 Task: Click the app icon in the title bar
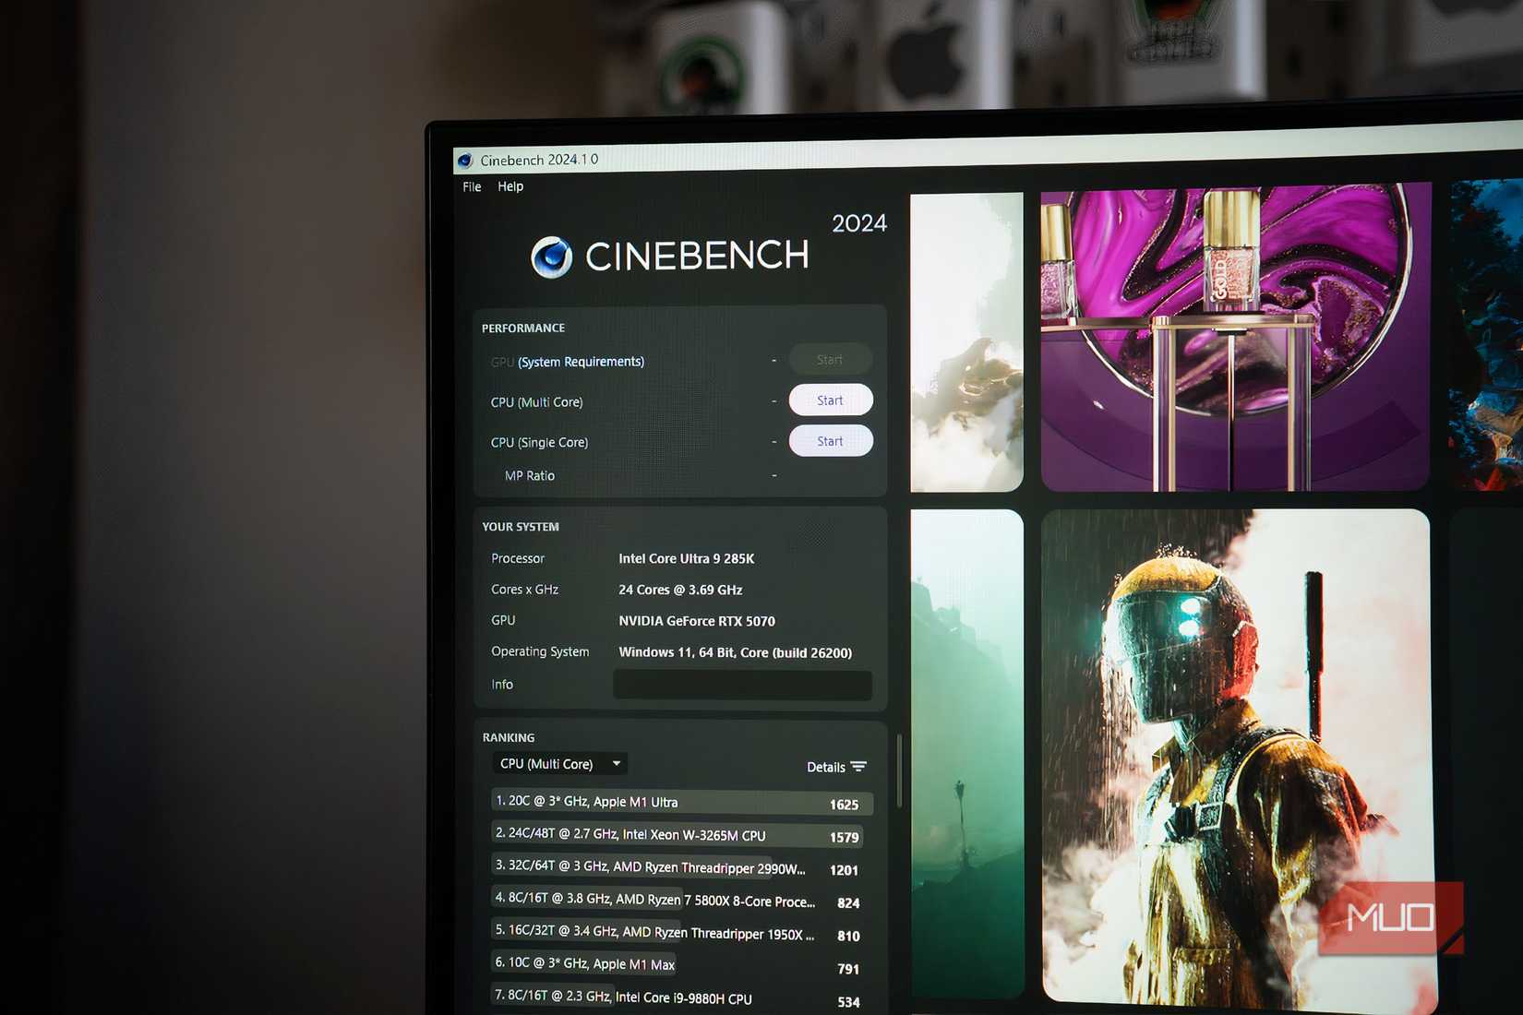click(465, 160)
